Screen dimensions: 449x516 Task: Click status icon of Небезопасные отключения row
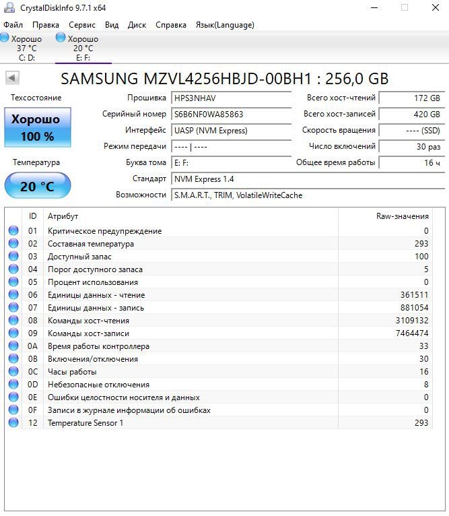pos(13,384)
